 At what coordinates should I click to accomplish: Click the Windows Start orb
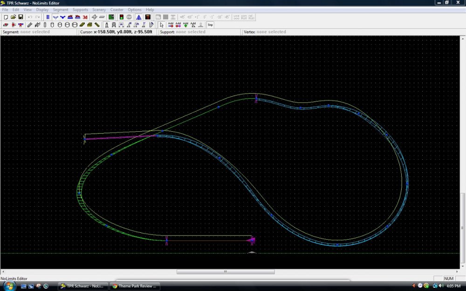click(9, 285)
